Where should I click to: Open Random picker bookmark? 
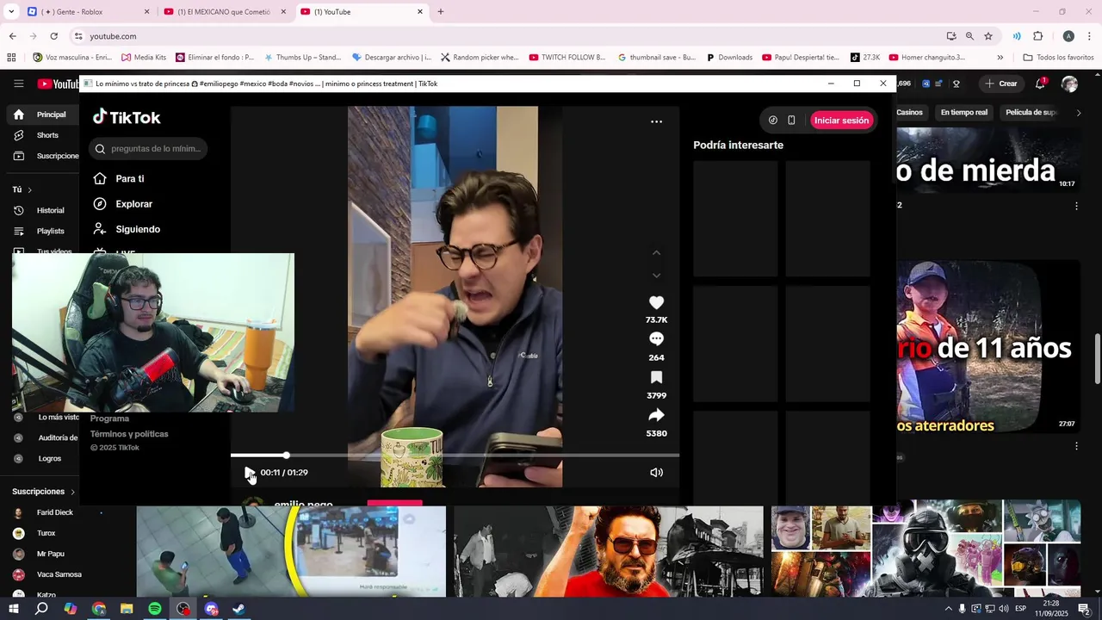(480, 58)
